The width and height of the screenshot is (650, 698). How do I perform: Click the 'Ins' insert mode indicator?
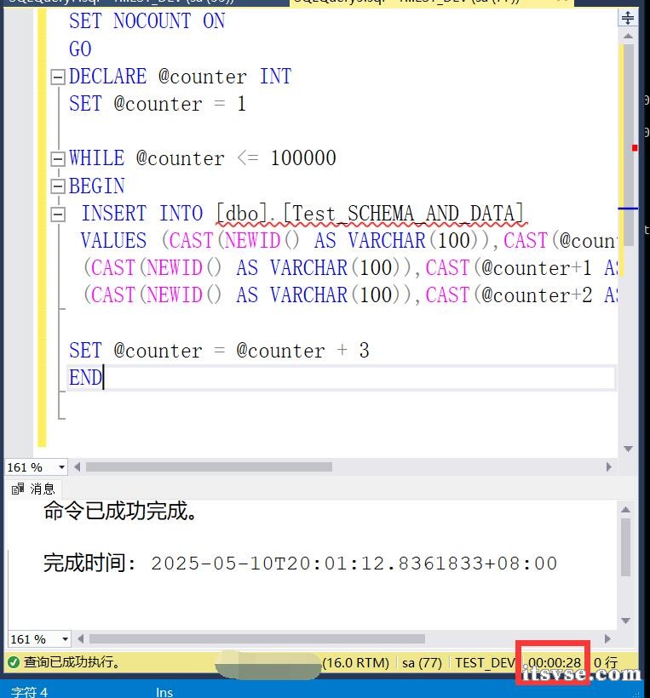[164, 692]
